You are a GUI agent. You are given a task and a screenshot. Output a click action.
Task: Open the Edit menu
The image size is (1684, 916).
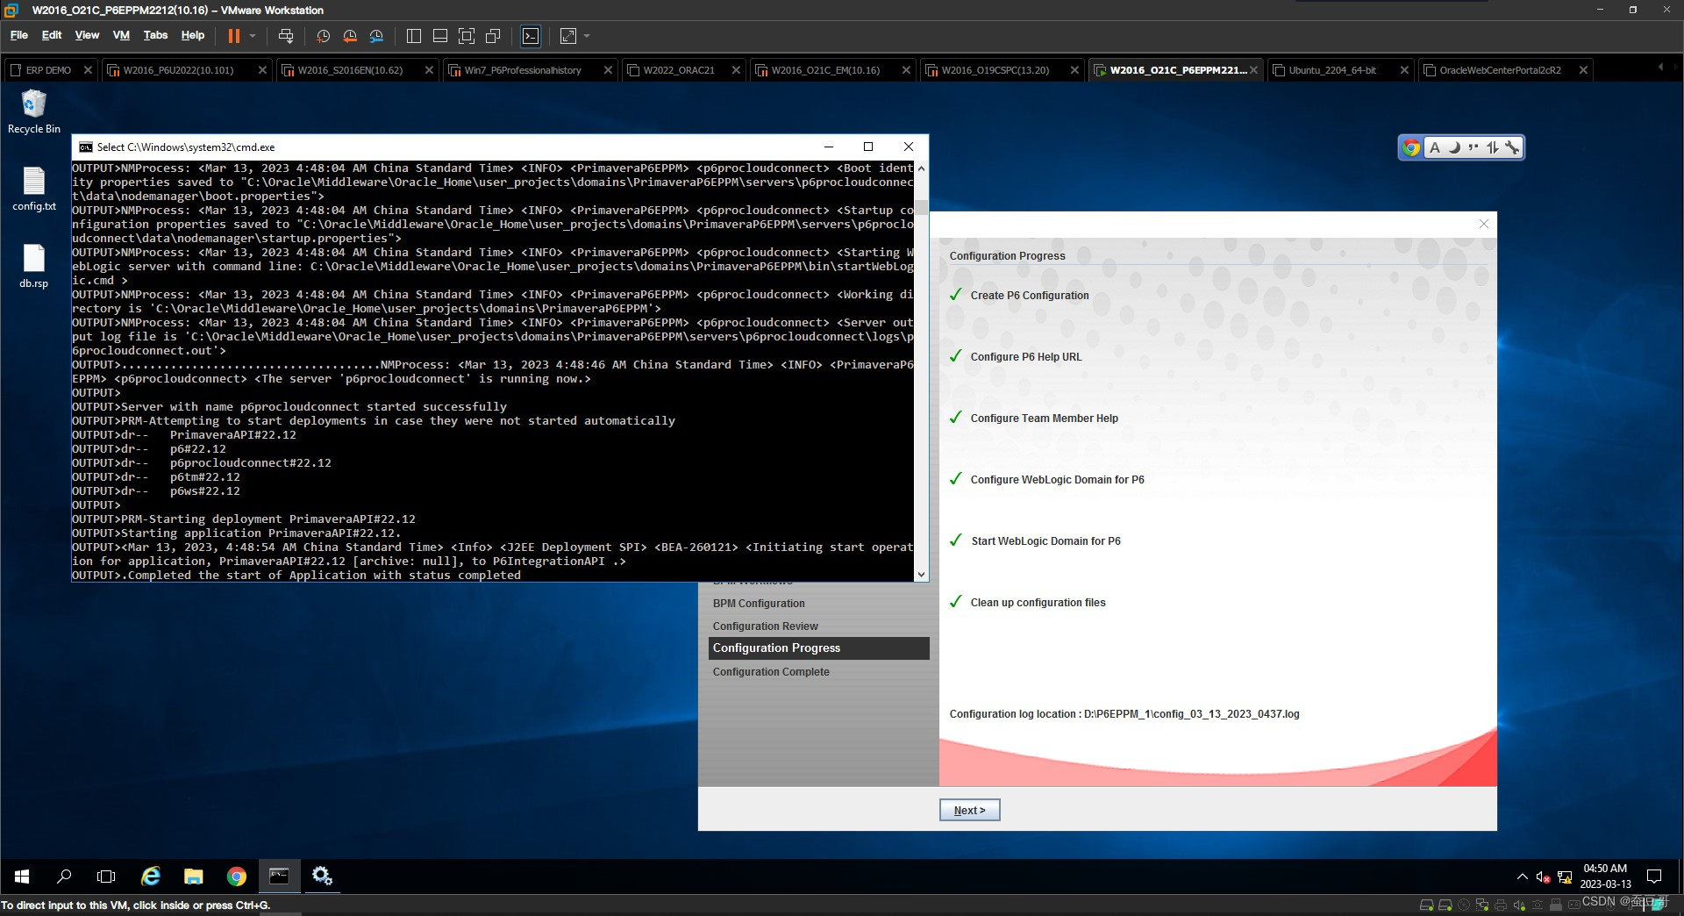(x=52, y=35)
